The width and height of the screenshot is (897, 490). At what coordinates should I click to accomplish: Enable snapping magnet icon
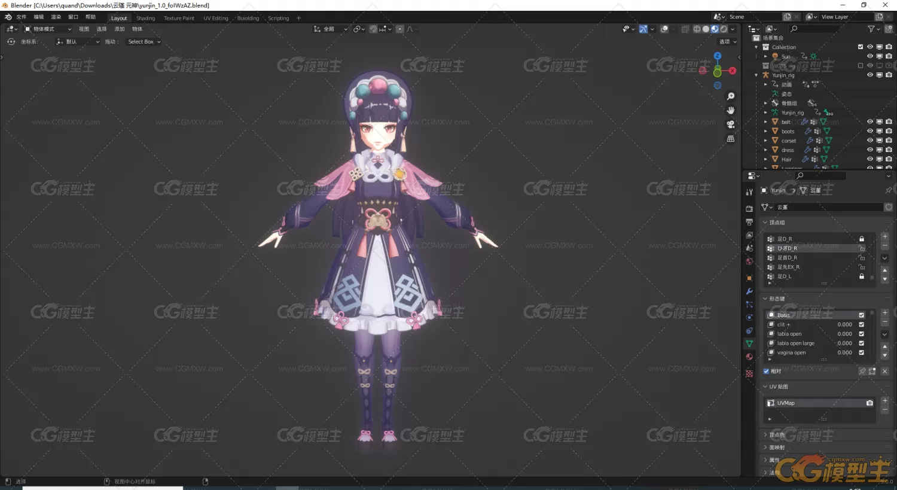click(373, 29)
